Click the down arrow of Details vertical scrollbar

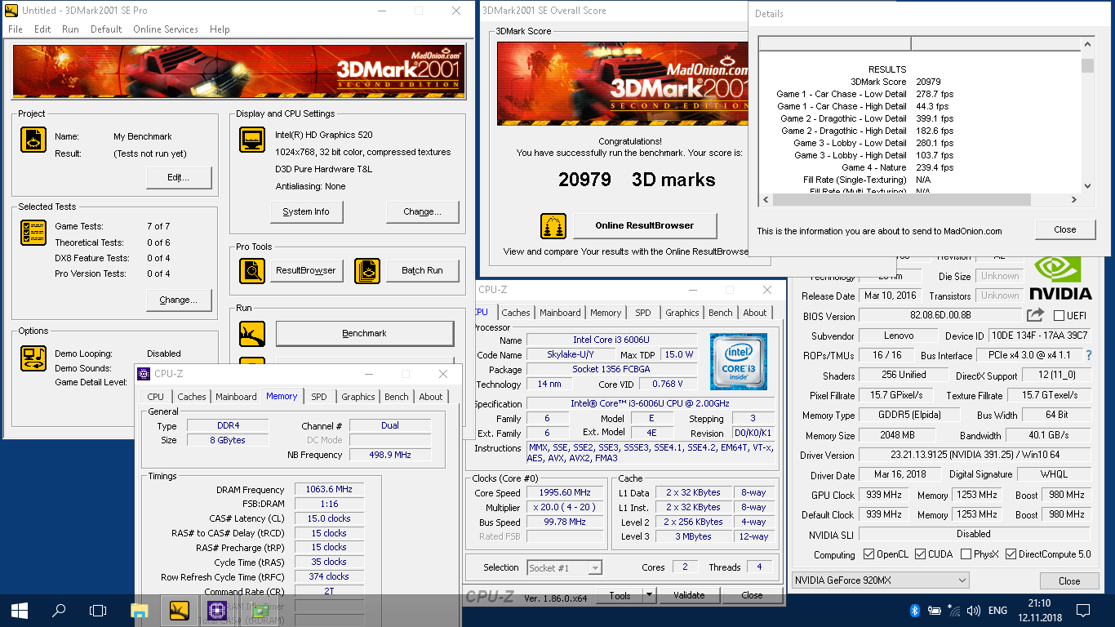pyautogui.click(x=1087, y=186)
